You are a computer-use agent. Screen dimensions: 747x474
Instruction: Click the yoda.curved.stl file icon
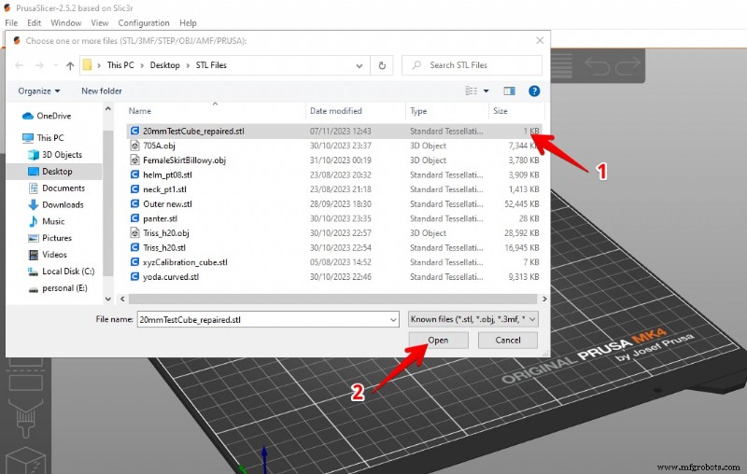coord(134,276)
